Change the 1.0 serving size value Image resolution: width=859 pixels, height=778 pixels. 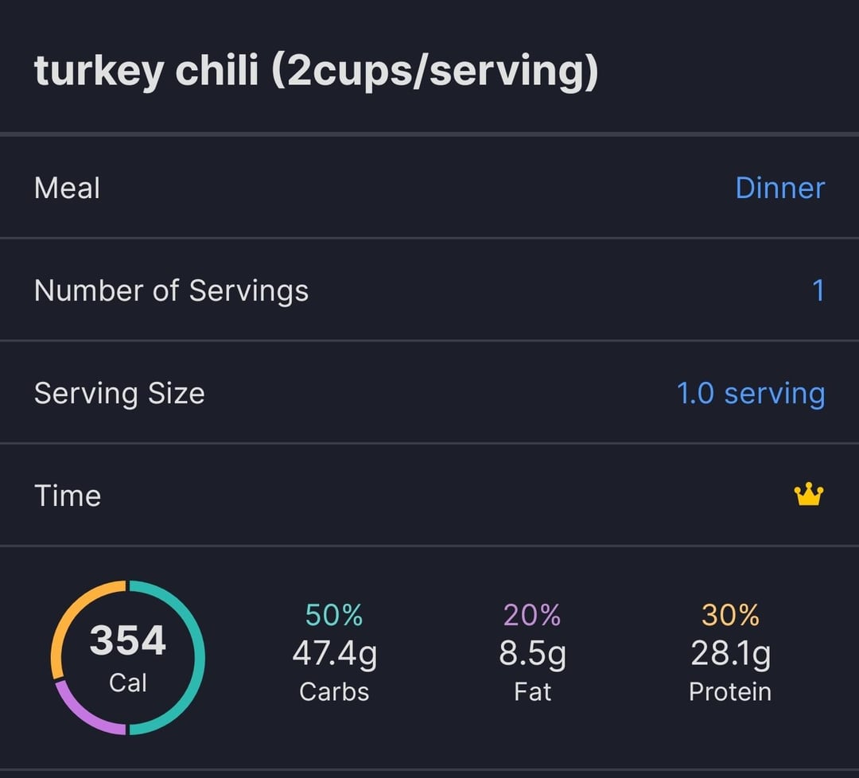(751, 394)
